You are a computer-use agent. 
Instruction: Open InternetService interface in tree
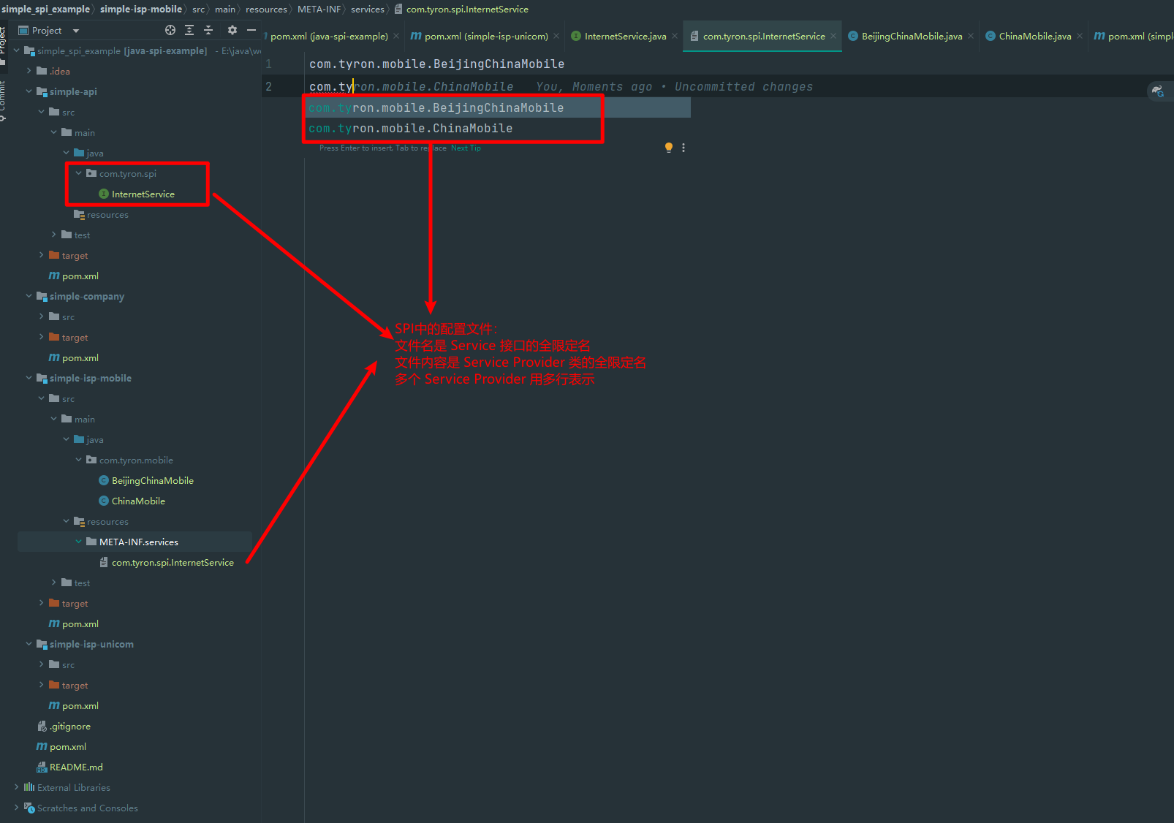(x=137, y=194)
